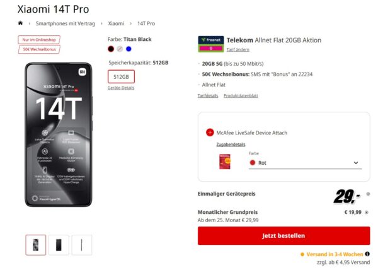
Task: Select the Titan Black color option
Action: coord(111,49)
